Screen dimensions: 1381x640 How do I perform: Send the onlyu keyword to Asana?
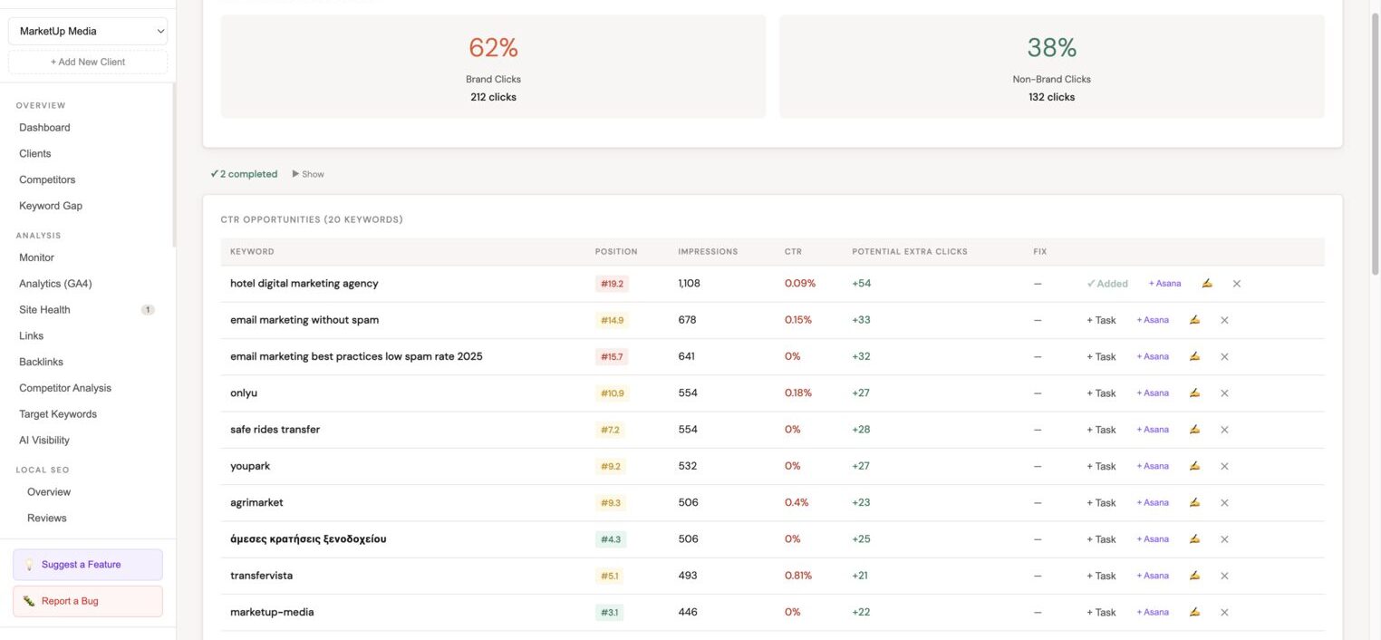coord(1153,393)
